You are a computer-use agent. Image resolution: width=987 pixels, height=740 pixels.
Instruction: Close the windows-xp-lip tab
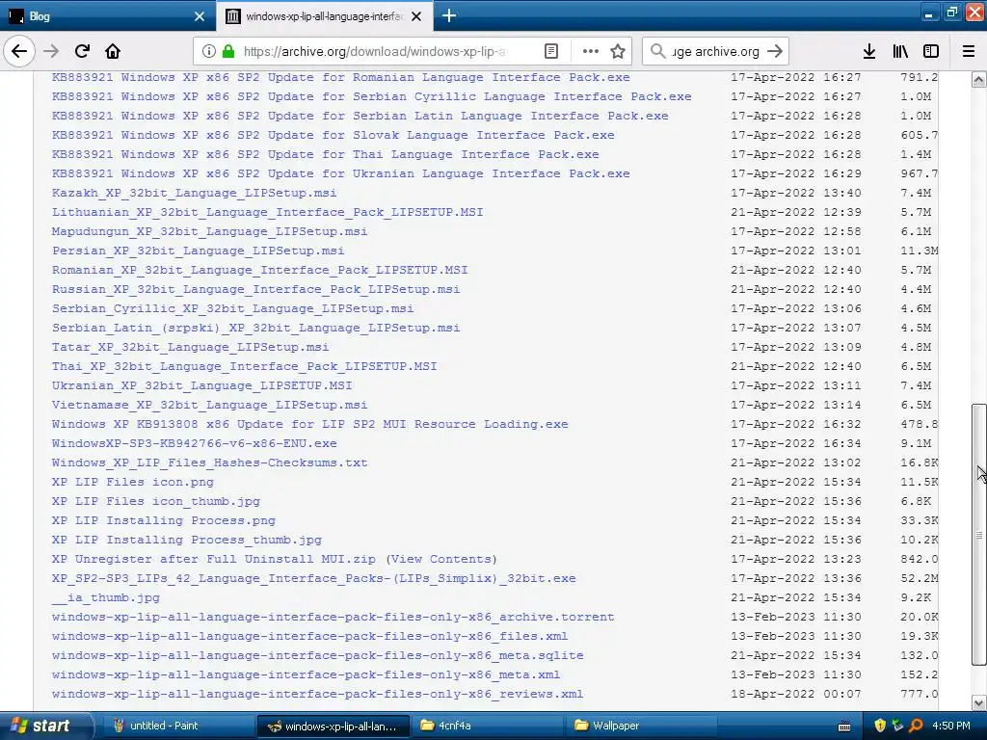416,16
